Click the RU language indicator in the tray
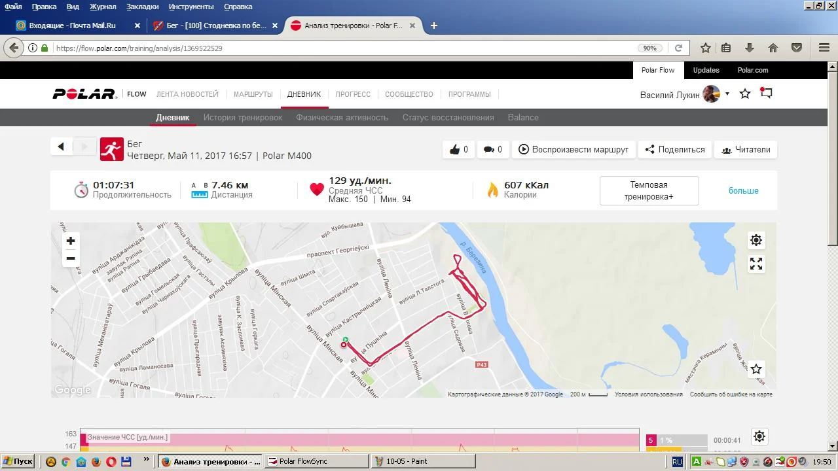 click(x=677, y=461)
